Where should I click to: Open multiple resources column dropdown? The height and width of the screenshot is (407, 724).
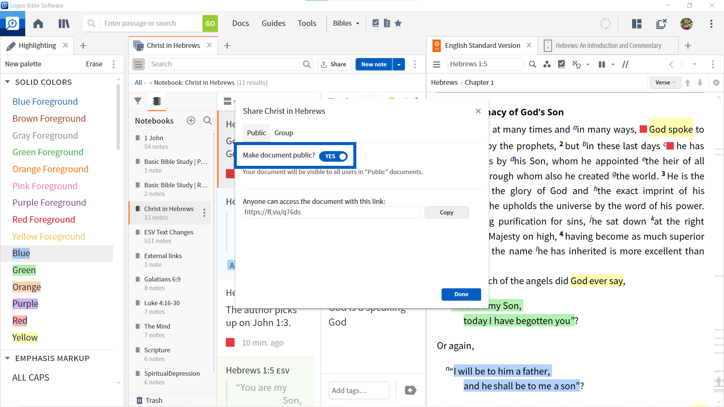[613, 65]
